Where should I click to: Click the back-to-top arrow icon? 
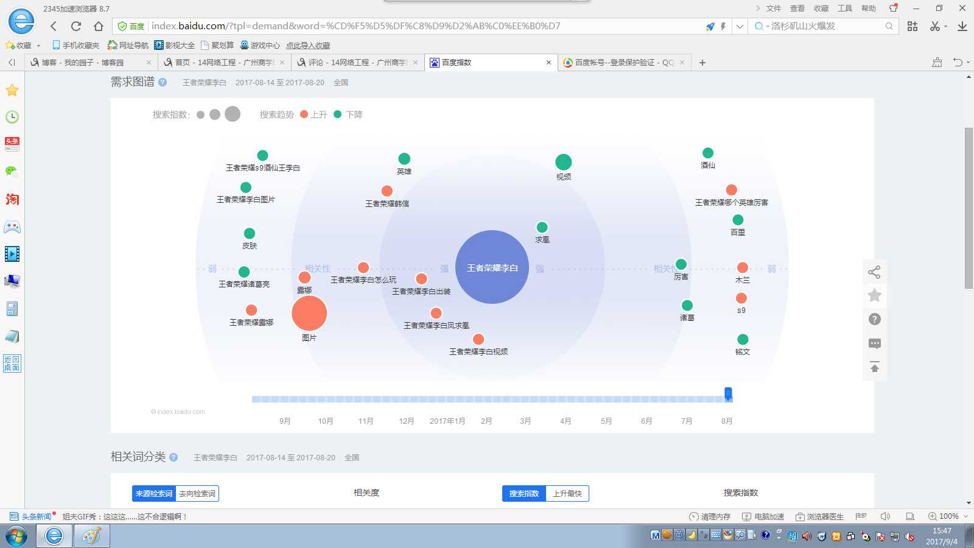point(875,368)
